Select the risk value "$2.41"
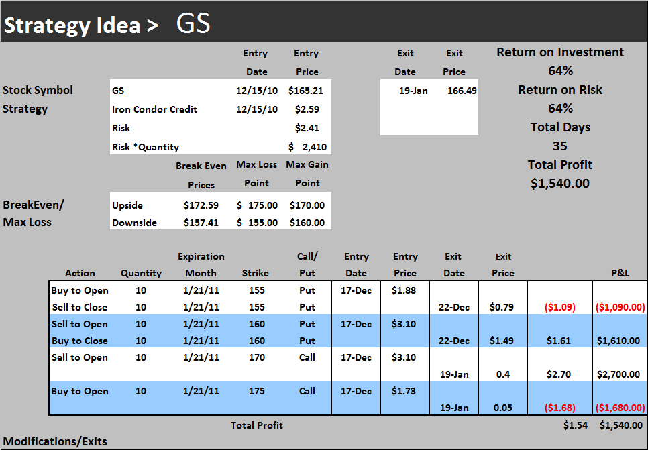648x450 pixels. pos(307,128)
